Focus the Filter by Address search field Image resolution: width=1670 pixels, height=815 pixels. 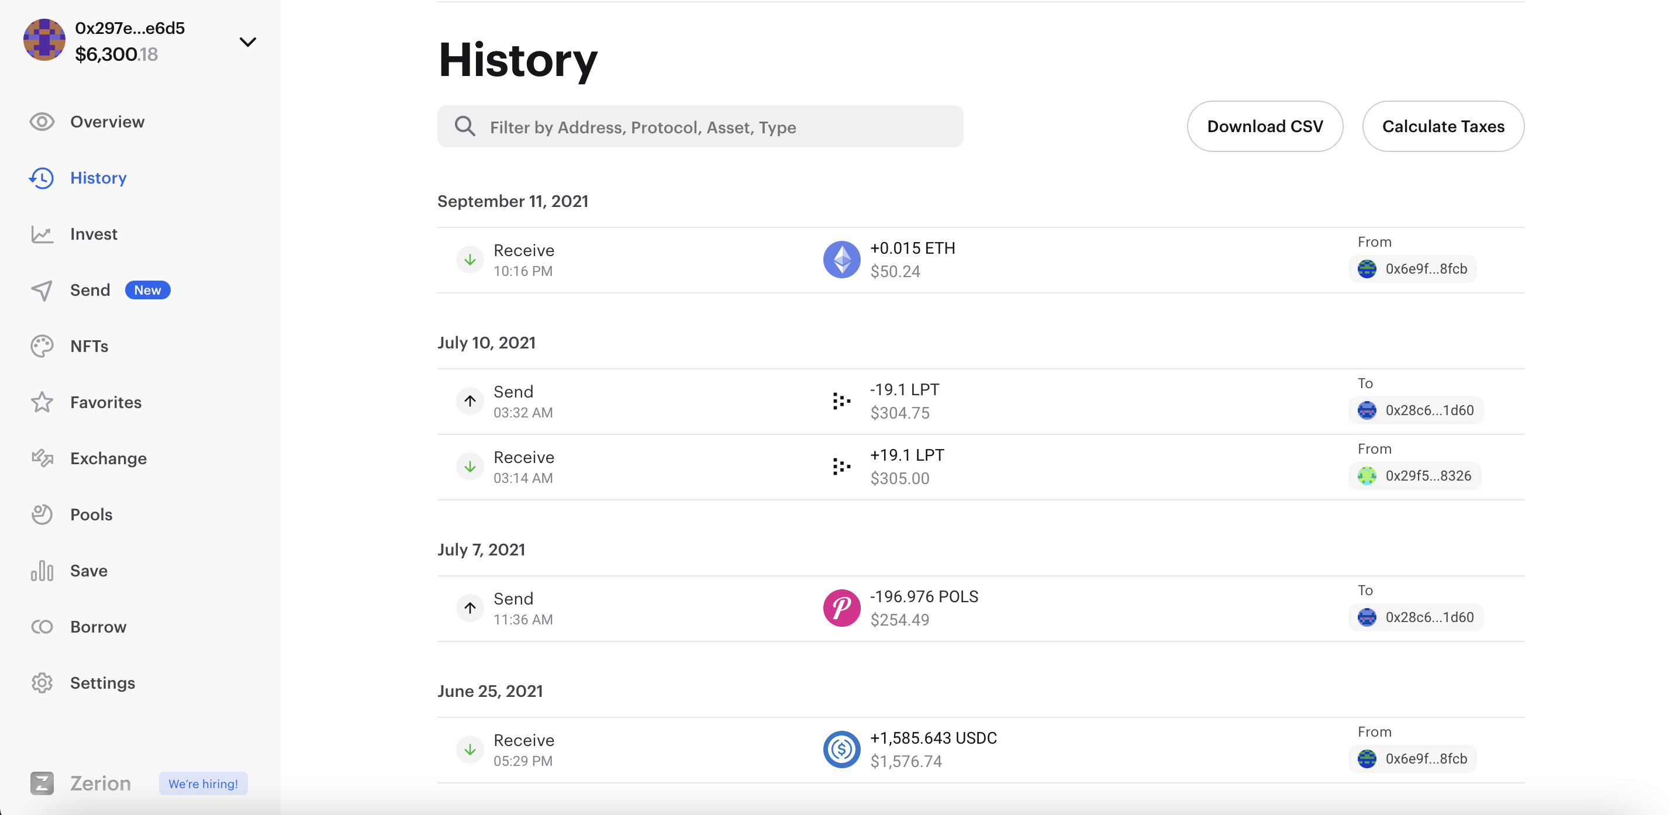pyautogui.click(x=700, y=126)
